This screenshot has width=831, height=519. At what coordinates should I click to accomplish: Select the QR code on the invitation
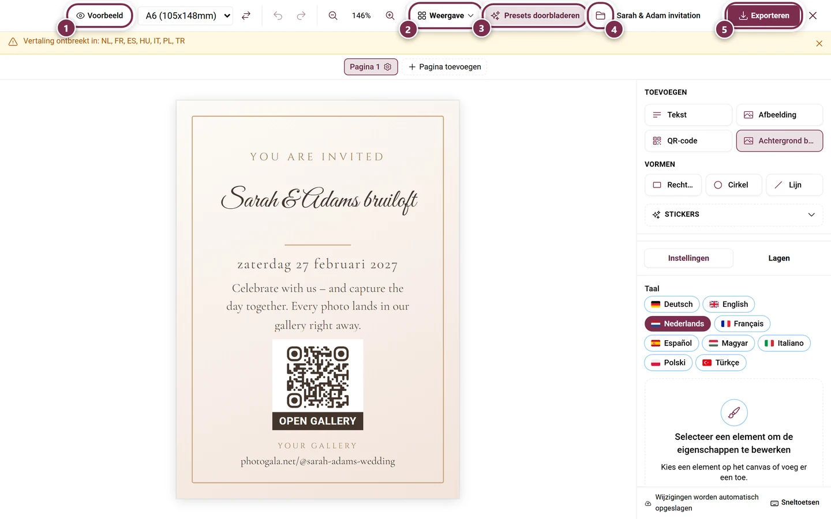click(318, 377)
